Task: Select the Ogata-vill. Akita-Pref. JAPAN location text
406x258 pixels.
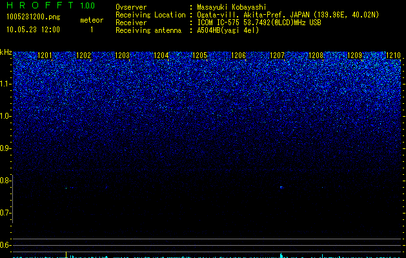Action: coord(288,15)
